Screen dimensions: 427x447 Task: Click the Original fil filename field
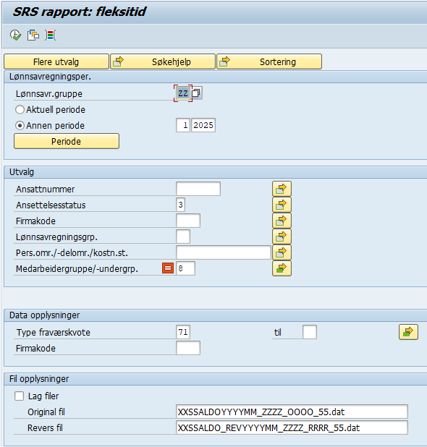(x=292, y=412)
